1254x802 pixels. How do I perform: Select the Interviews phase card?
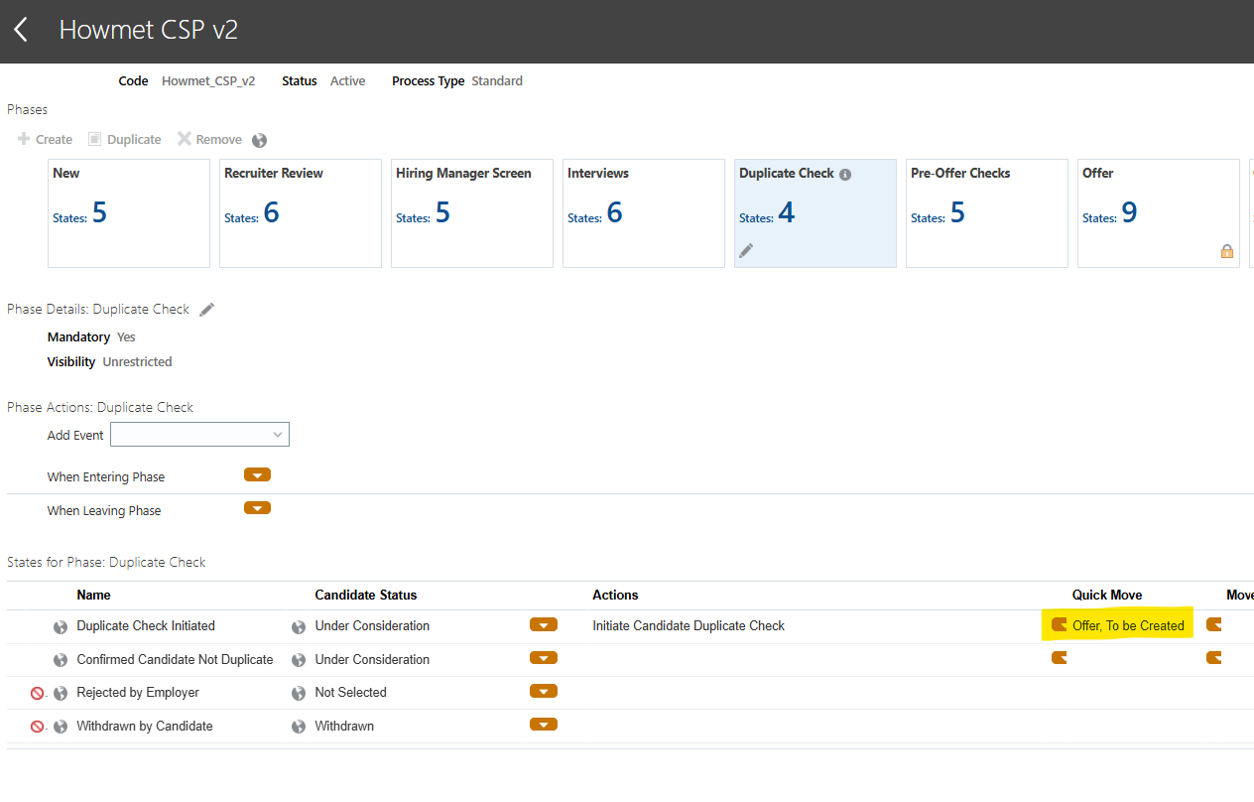(x=644, y=213)
